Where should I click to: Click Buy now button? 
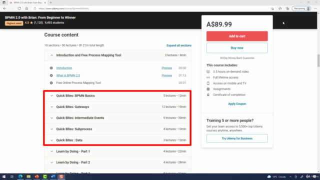[237, 48]
